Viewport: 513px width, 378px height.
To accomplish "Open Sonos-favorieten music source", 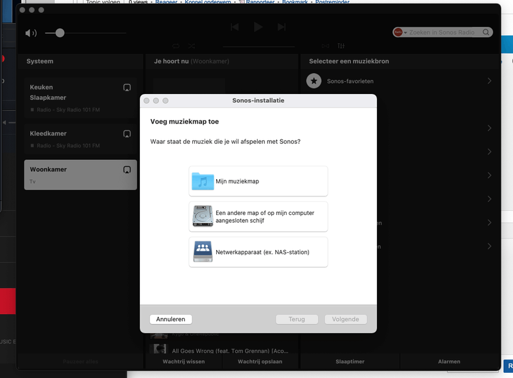I will pyautogui.click(x=399, y=81).
